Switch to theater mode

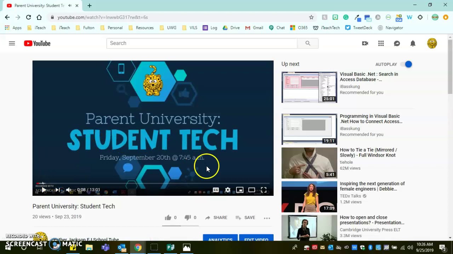[252, 190]
